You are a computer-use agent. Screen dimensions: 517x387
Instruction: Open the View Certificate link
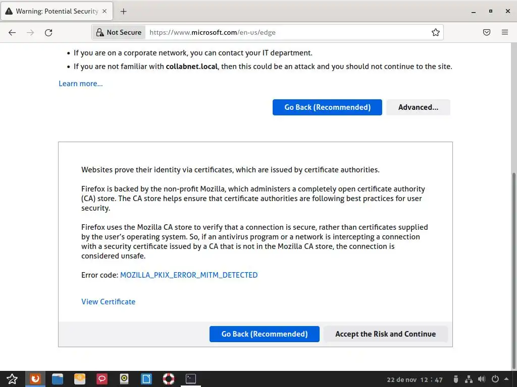(108, 302)
